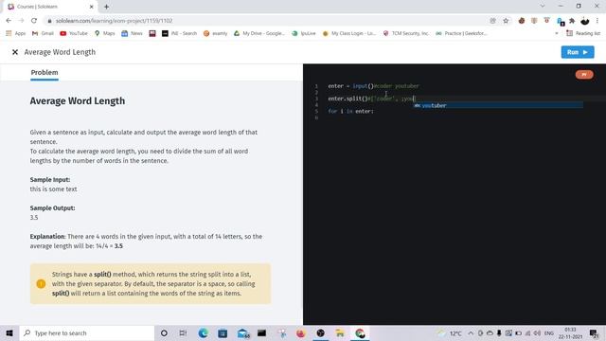Image resolution: width=606 pixels, height=341 pixels.
Task: Open the IpuLive bookmark
Action: 304,34
